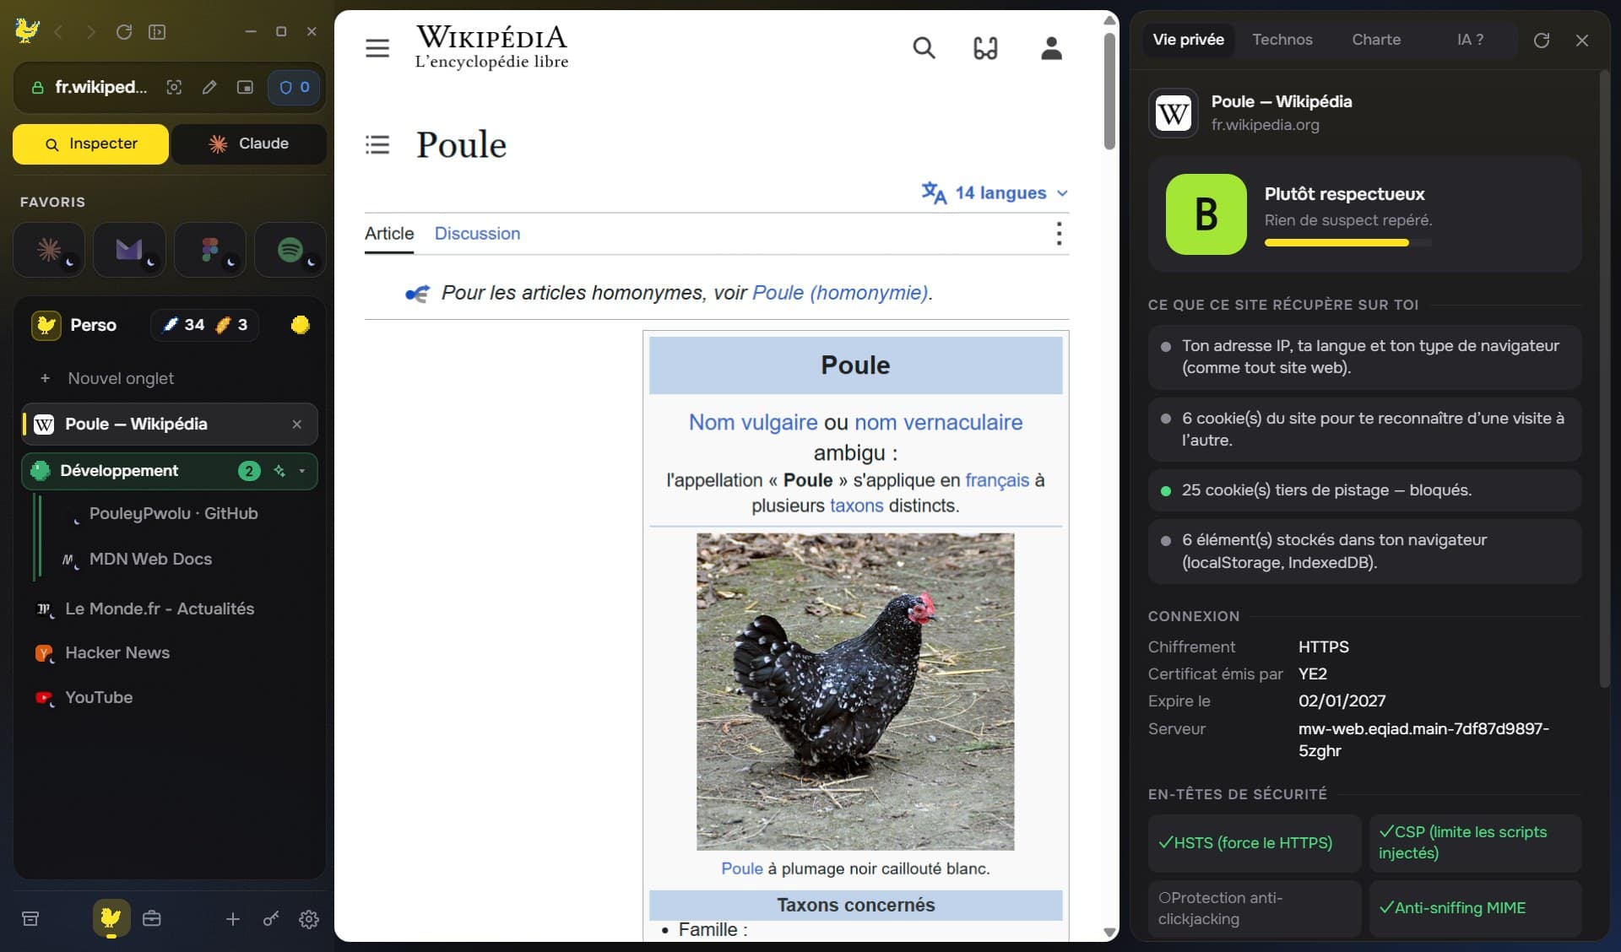Image resolution: width=1621 pixels, height=952 pixels.
Task: Click the Wikipedia search magnifier icon
Action: point(924,48)
